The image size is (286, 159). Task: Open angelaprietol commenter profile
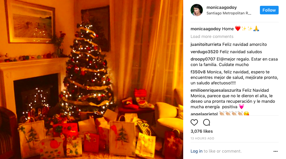pos(204,114)
